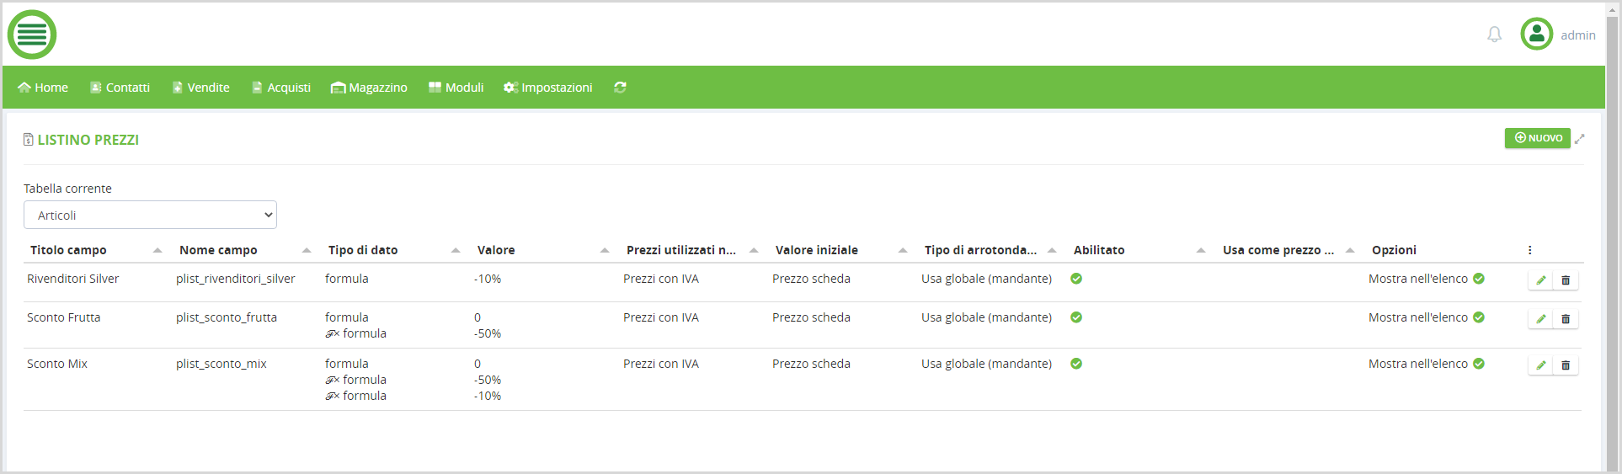1622x474 pixels.
Task: Sort by the Titolo campo column arrow
Action: (157, 250)
